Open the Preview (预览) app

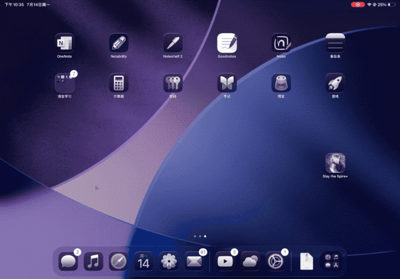pos(281,83)
